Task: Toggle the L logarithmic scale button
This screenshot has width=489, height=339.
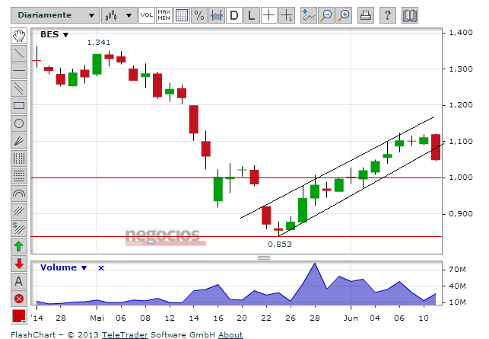Action: (252, 15)
